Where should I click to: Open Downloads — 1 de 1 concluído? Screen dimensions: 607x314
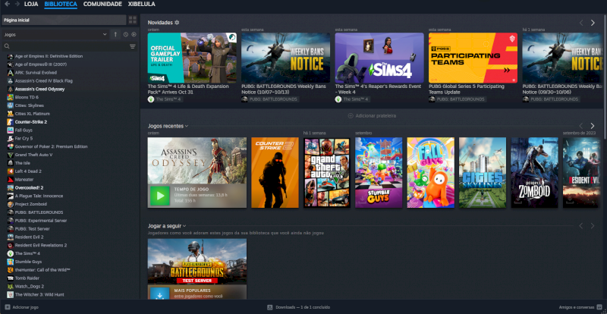click(x=303, y=307)
